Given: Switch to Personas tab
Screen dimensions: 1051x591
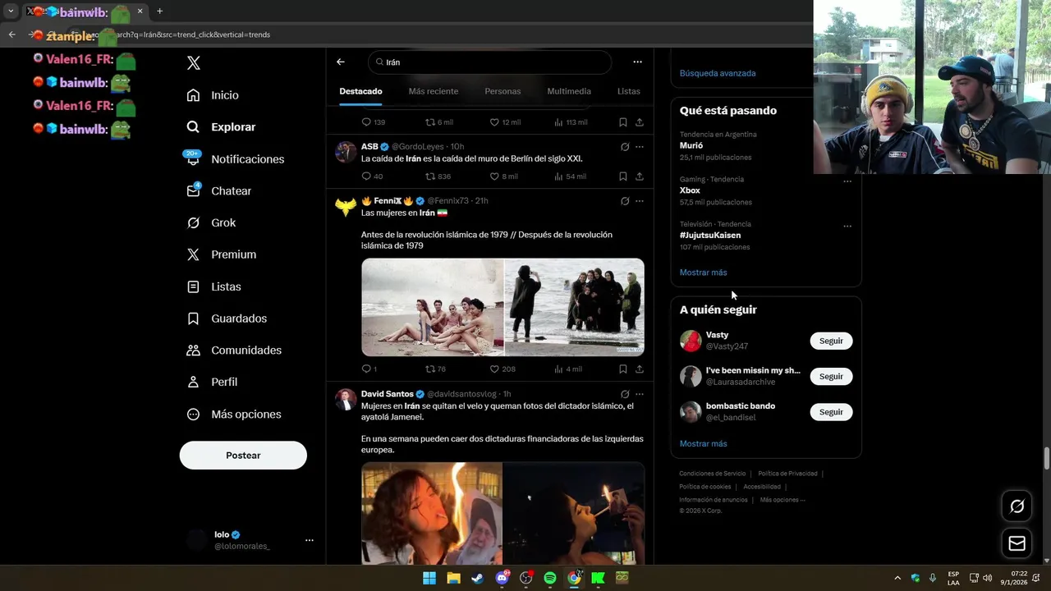Looking at the screenshot, I should tap(503, 91).
